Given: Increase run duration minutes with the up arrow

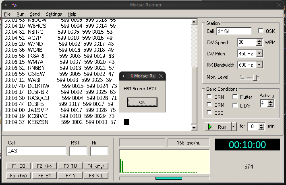Looking at the screenshot, I should point(261,125).
